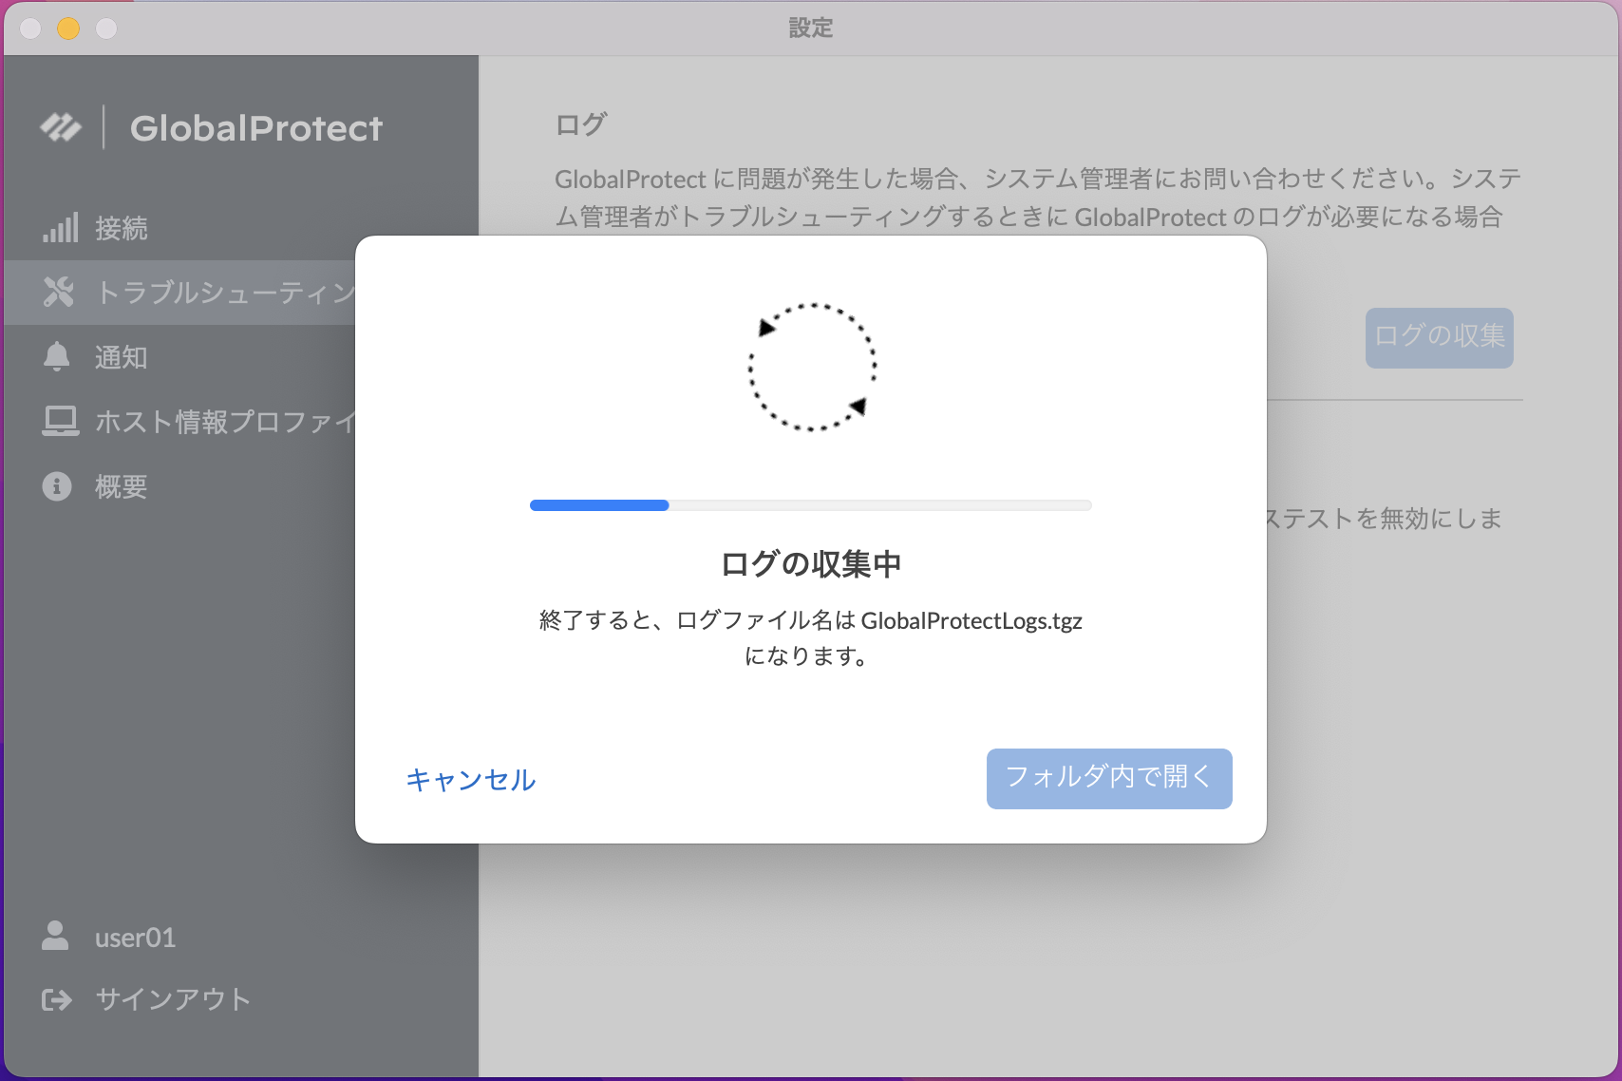Minimize the 設定 window
The width and height of the screenshot is (1622, 1081).
point(68,28)
